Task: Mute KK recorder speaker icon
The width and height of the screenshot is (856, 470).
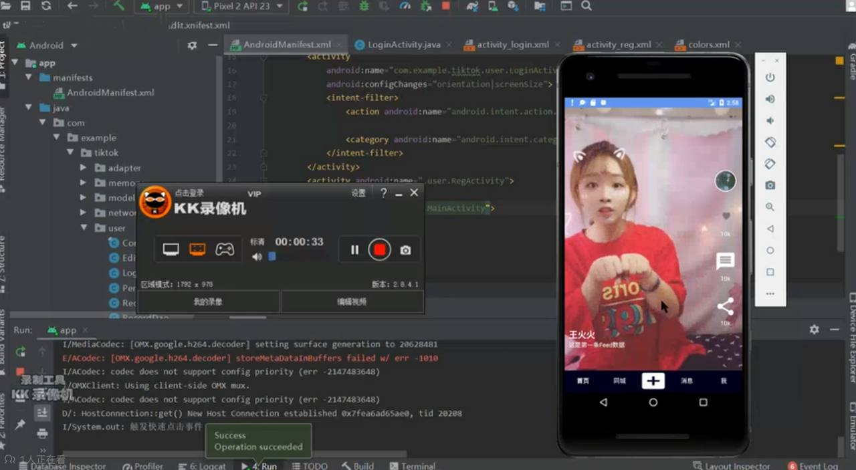Action: point(257,257)
